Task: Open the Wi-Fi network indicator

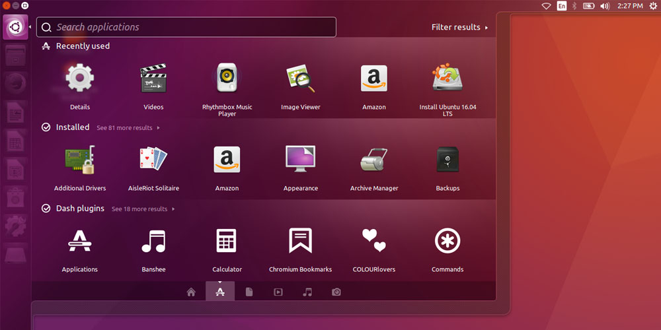Action: 547,6
